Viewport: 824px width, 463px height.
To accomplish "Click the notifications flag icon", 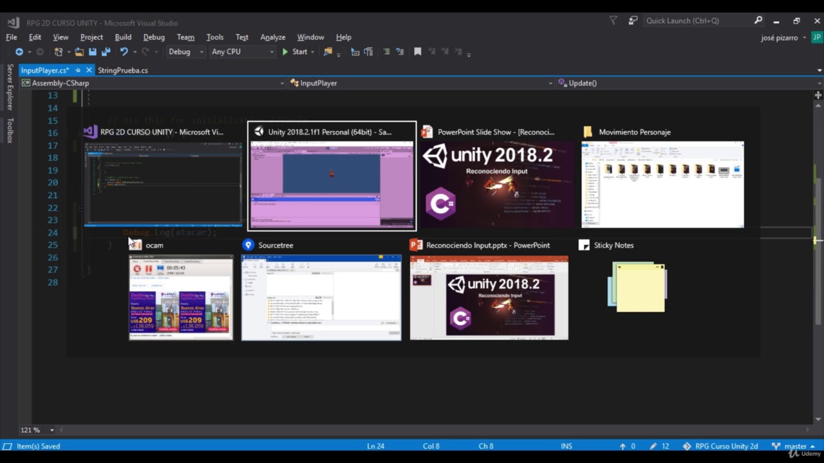I will point(613,21).
